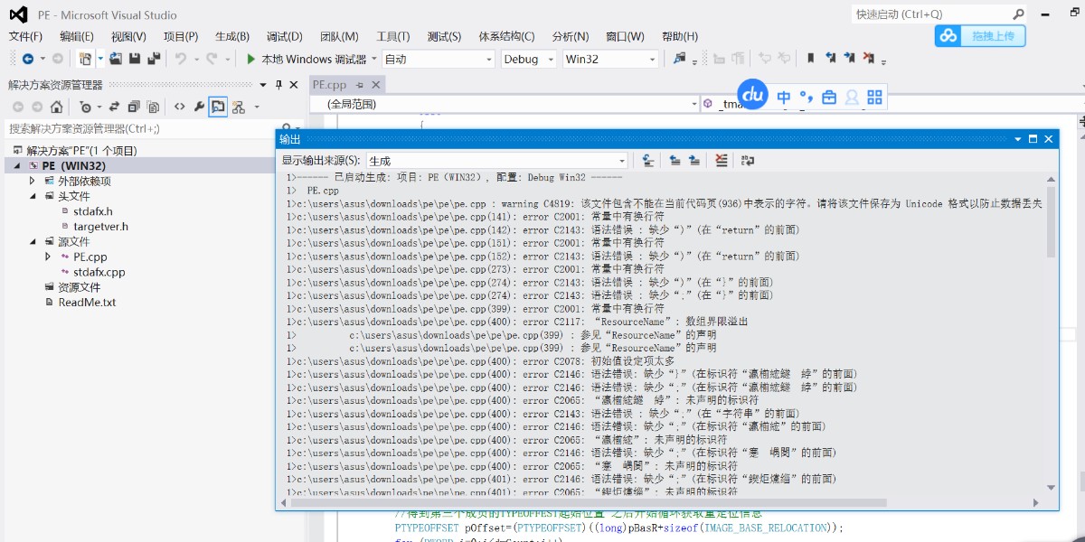This screenshot has height=542, width=1085.
Task: Select stdafx.cpp in Solution Explorer
Action: 99,271
